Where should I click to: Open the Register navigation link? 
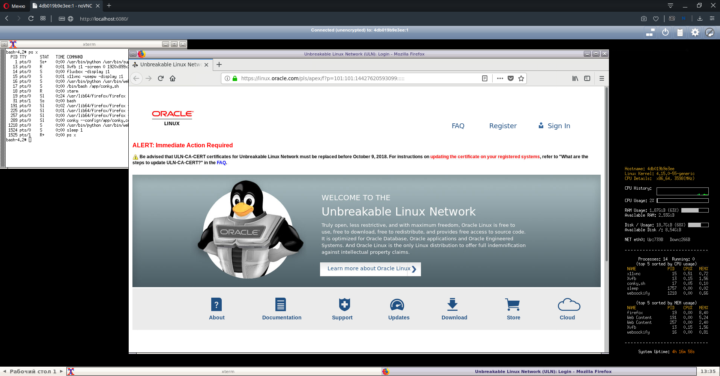click(503, 126)
